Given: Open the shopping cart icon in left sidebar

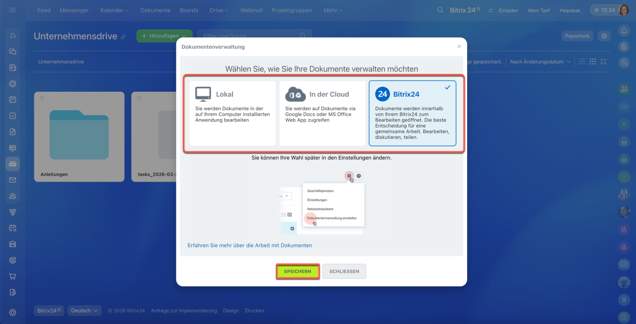Looking at the screenshot, I should [x=13, y=276].
